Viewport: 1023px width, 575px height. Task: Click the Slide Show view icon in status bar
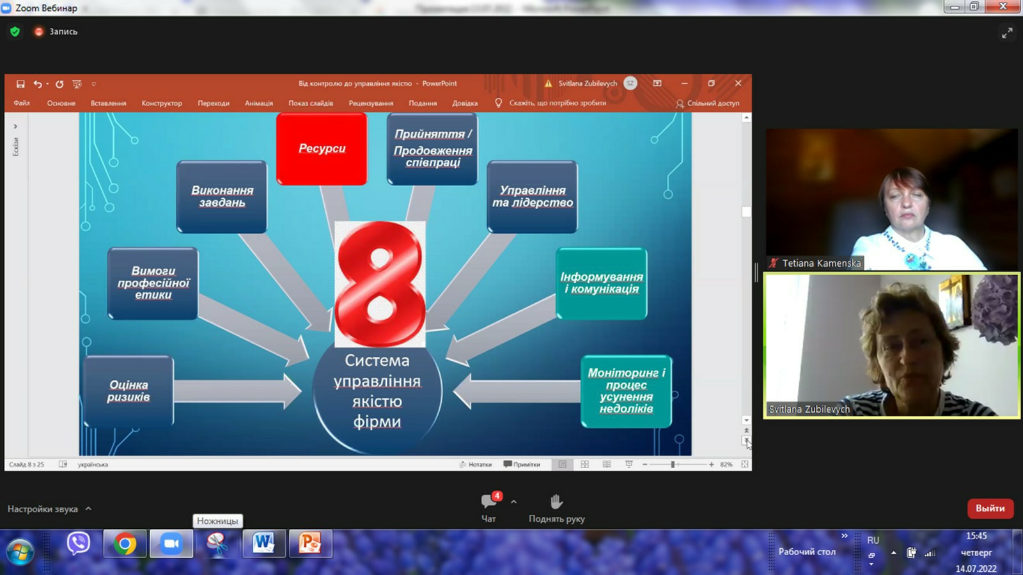click(x=629, y=464)
